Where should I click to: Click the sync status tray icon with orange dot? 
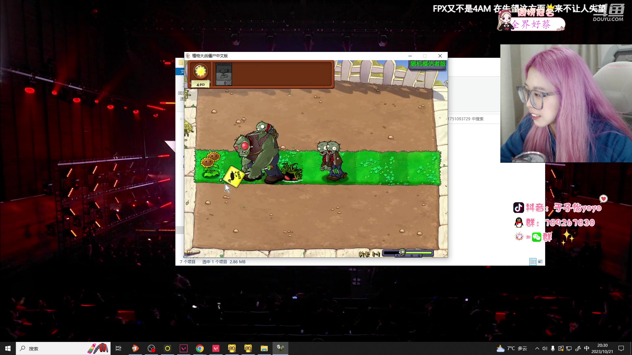click(561, 348)
